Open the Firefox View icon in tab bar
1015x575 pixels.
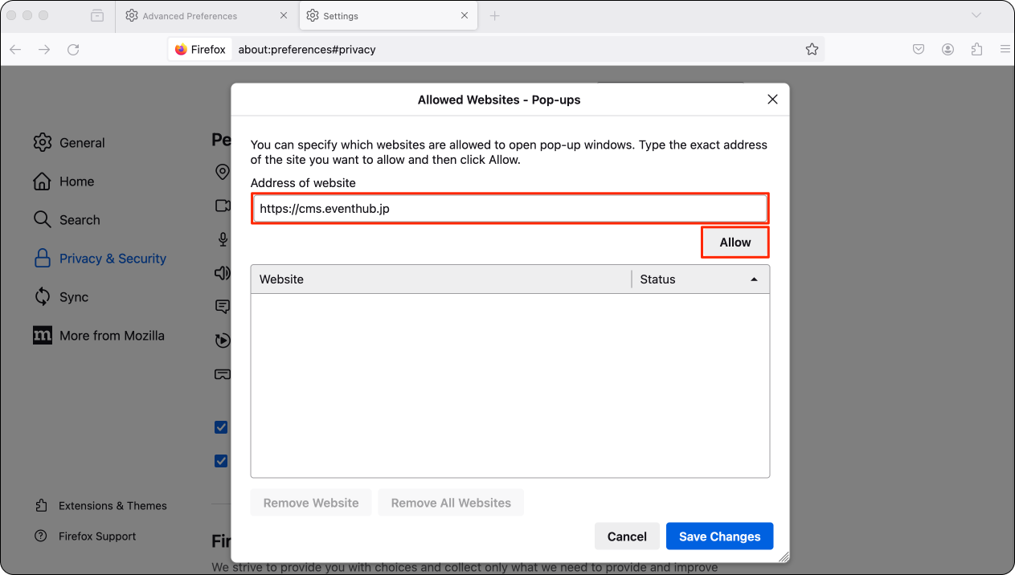click(97, 15)
